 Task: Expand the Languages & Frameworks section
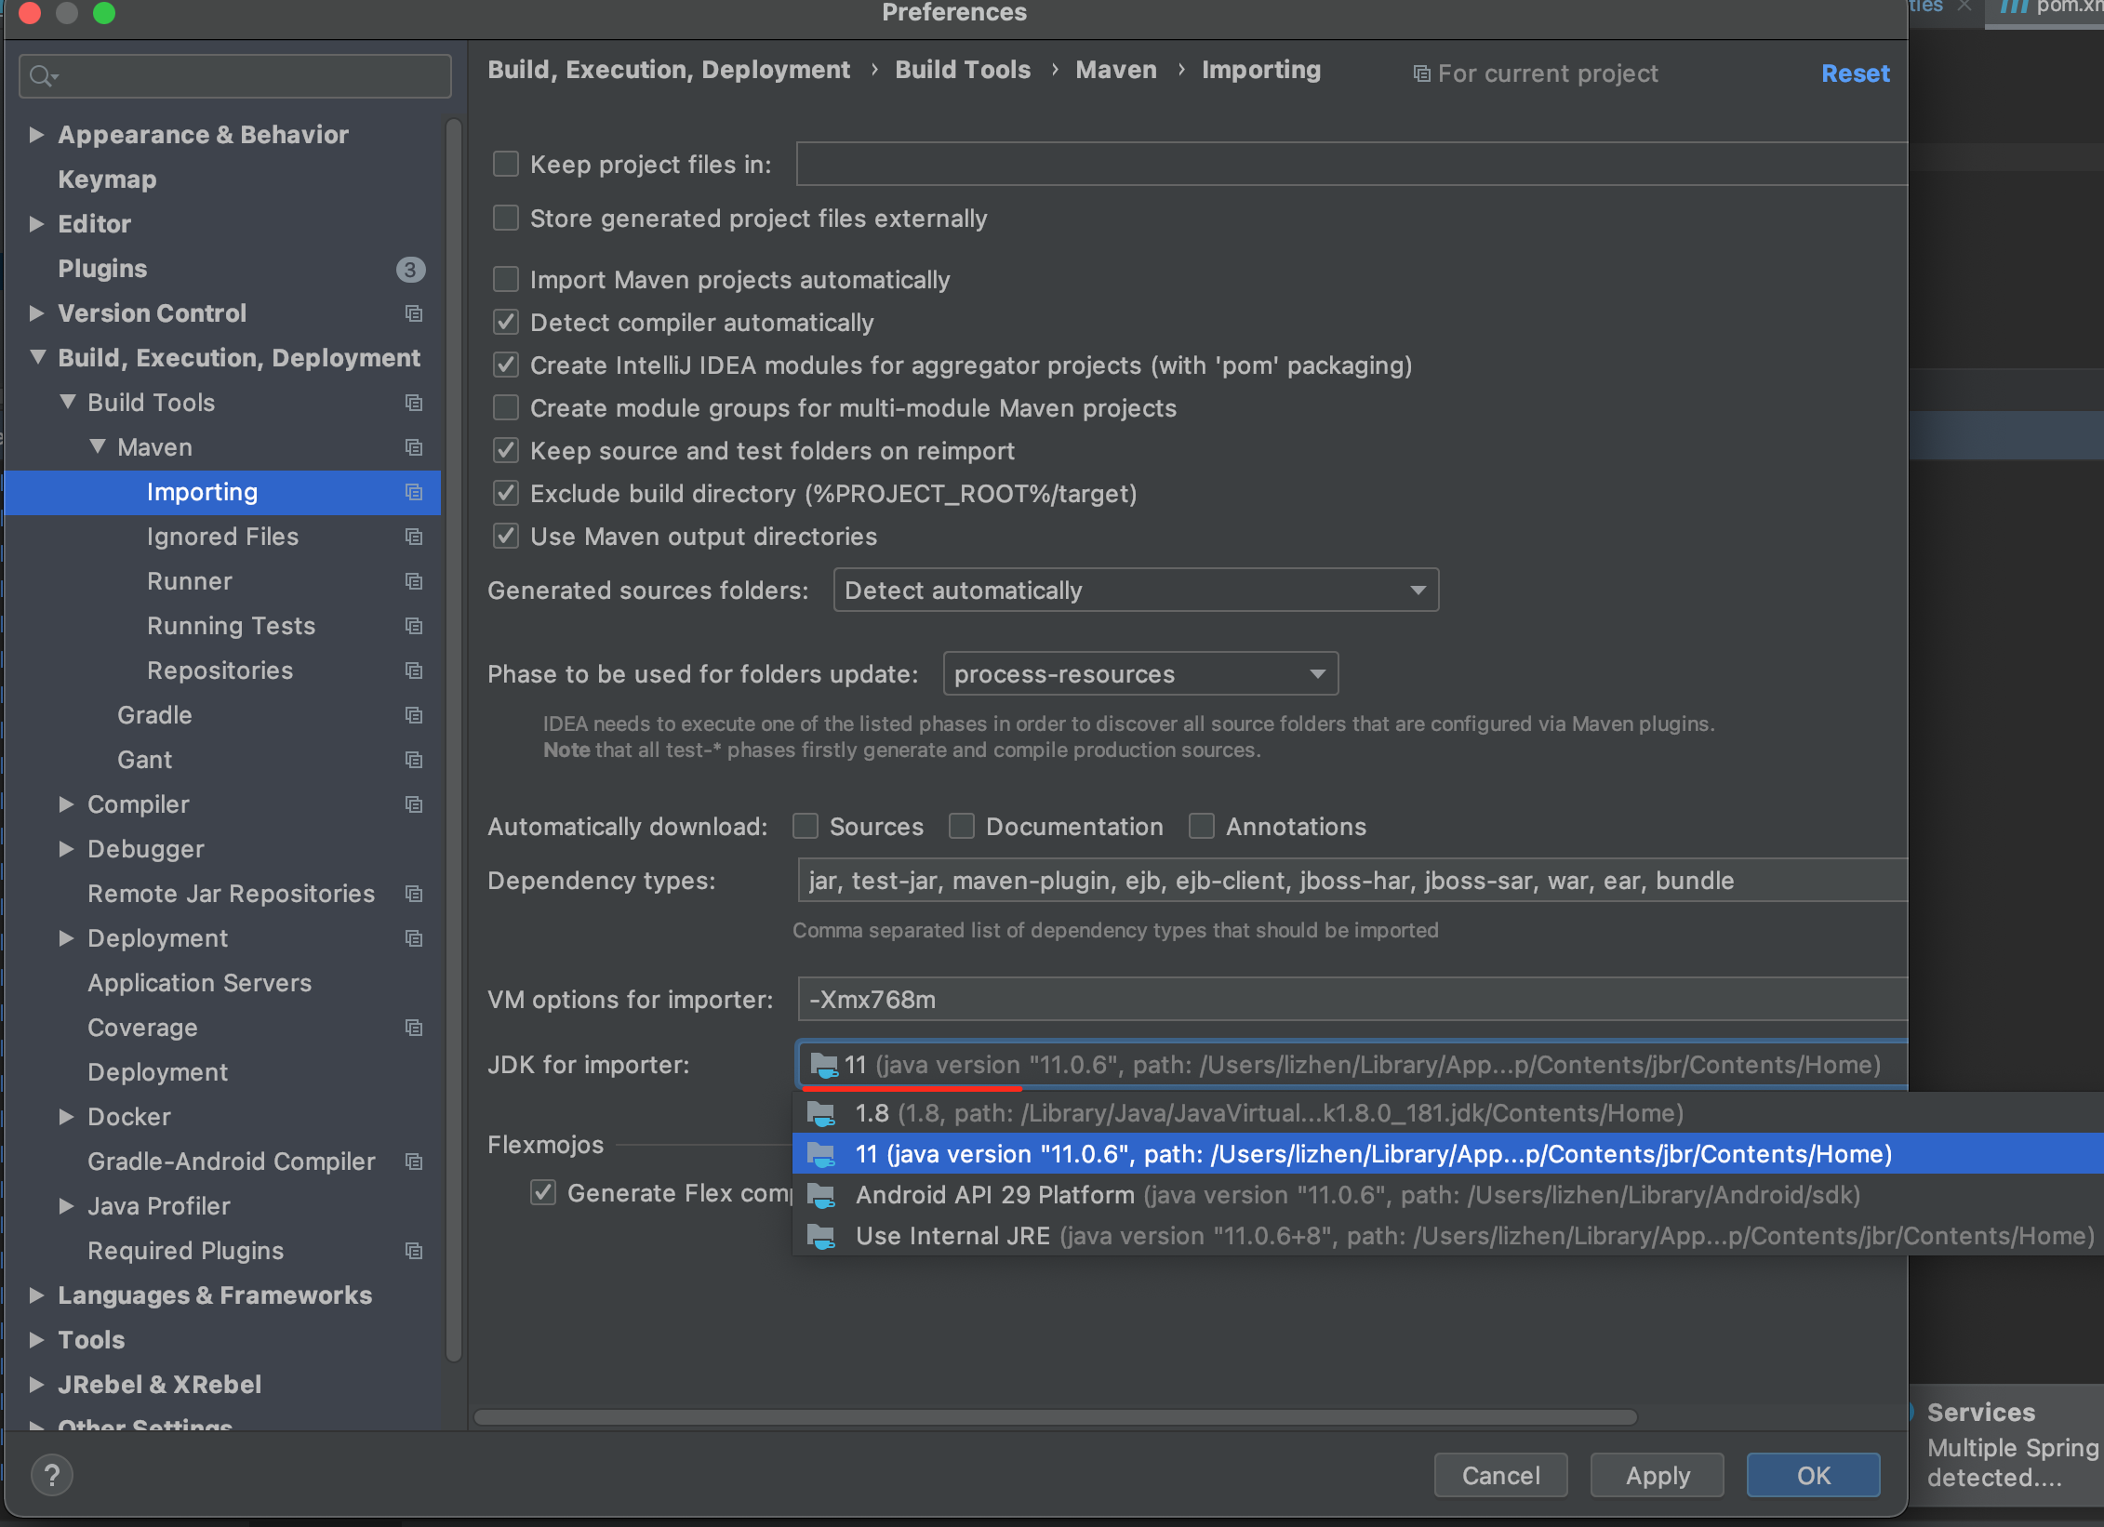coord(37,1295)
